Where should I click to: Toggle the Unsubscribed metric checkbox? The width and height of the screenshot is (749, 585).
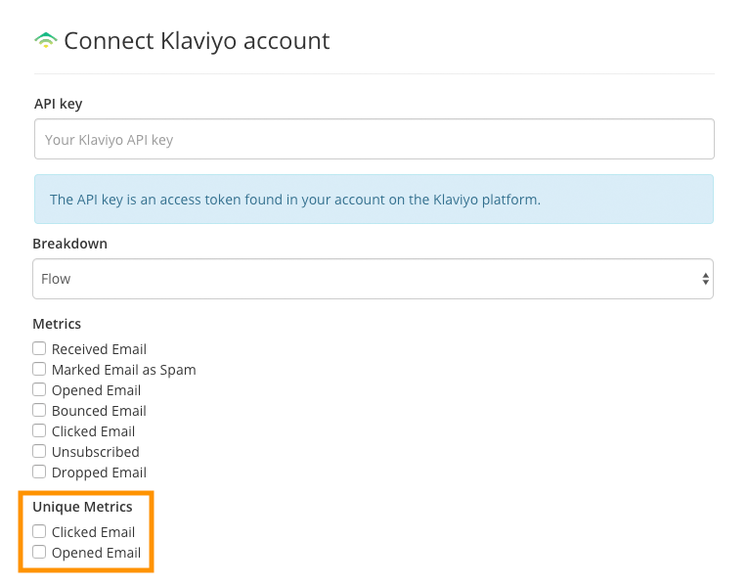[x=39, y=451]
